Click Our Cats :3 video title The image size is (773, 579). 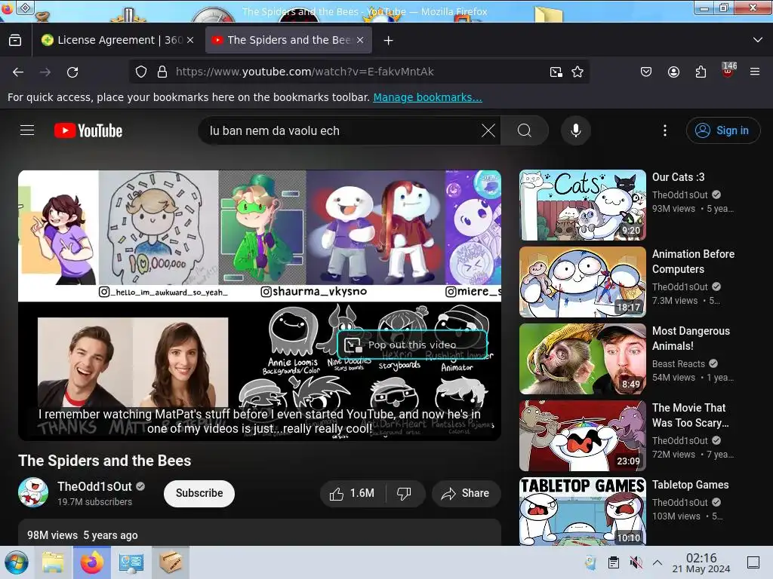tap(679, 177)
